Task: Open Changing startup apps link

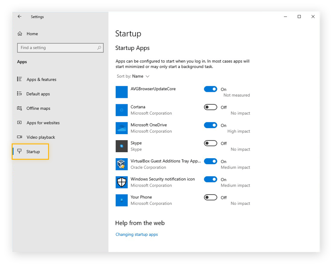Action: point(136,234)
